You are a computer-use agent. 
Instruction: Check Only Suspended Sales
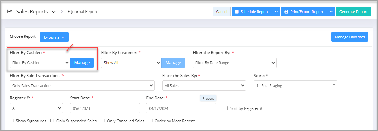[x=52, y=121]
